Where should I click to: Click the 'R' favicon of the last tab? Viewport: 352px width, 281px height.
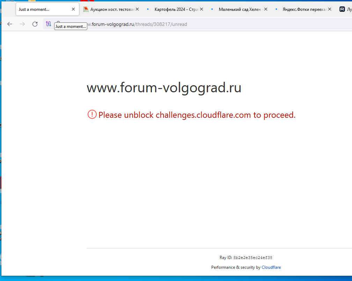click(342, 9)
